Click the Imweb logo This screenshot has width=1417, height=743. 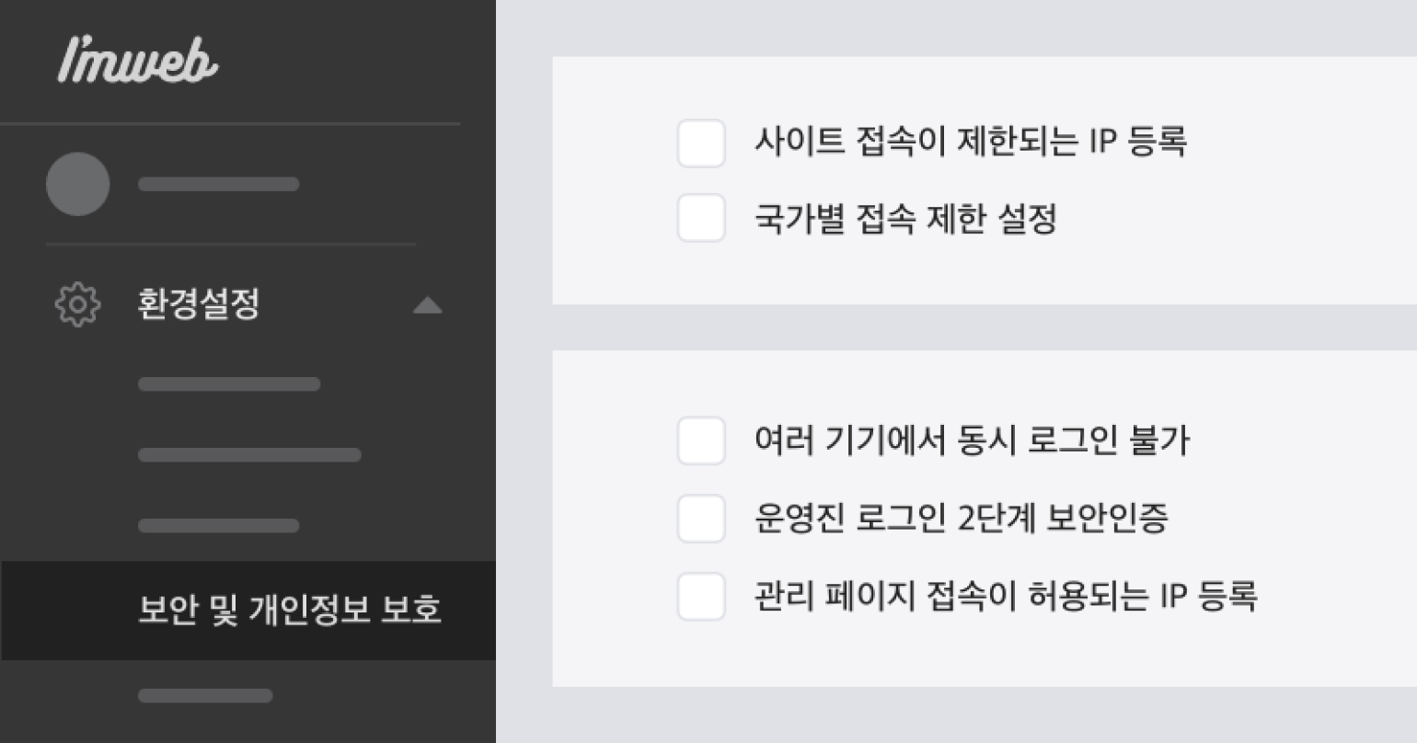(138, 61)
